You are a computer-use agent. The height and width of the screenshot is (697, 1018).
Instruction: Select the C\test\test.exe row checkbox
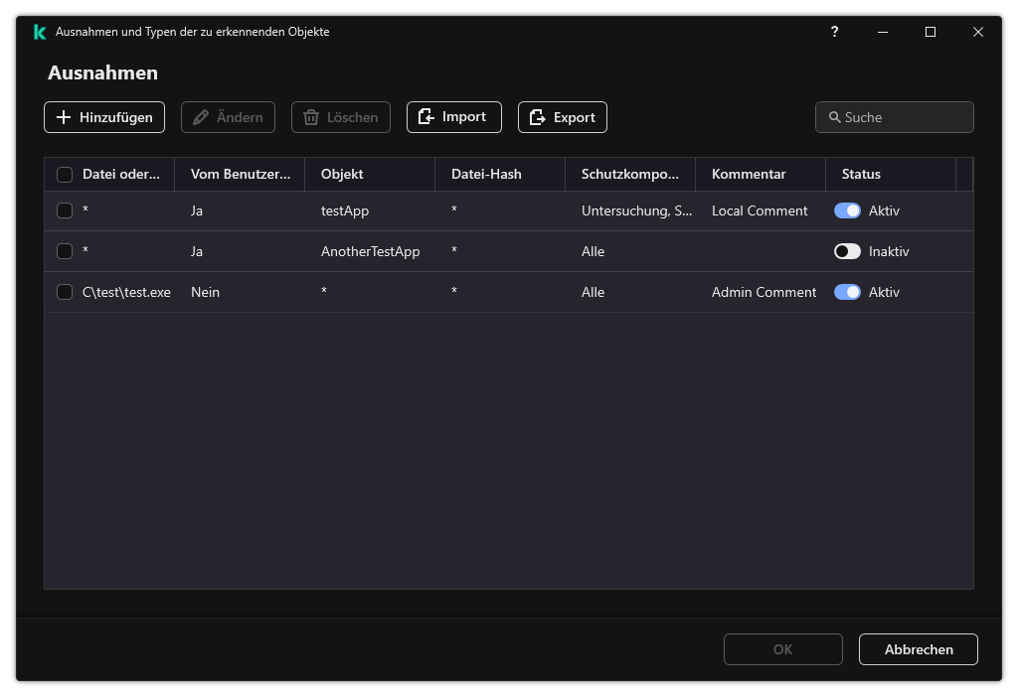(x=65, y=292)
